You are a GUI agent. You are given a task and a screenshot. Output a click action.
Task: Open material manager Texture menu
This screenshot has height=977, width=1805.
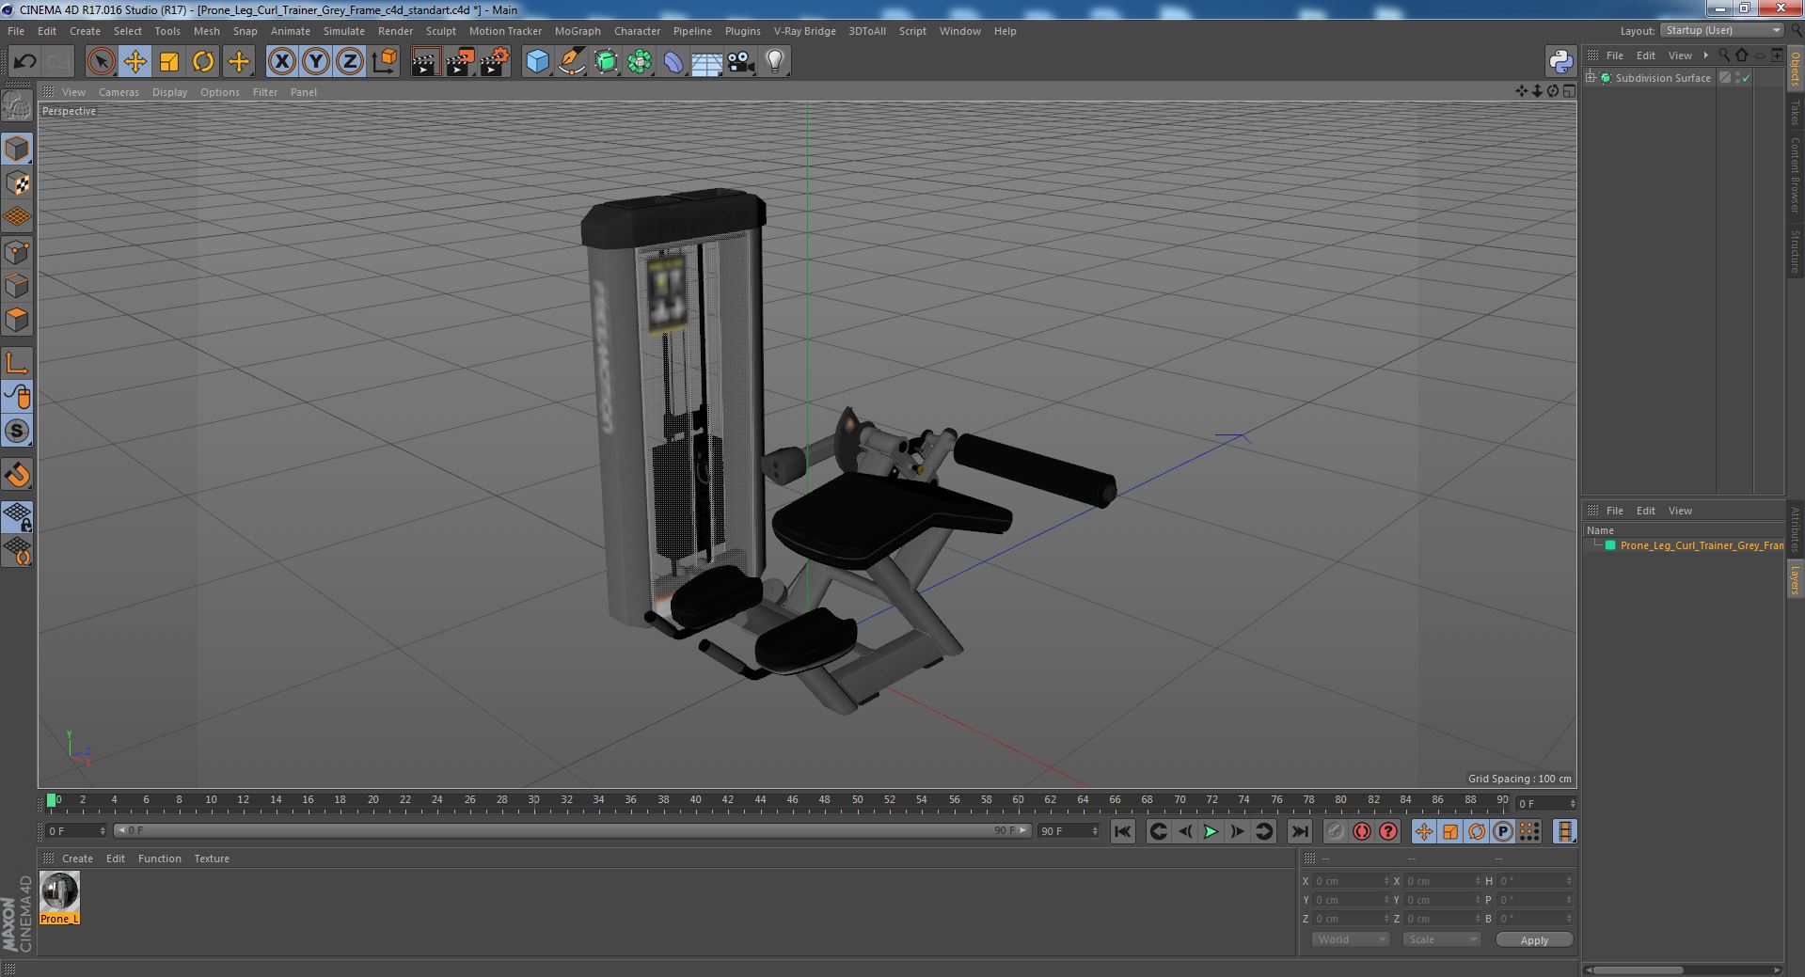212,859
